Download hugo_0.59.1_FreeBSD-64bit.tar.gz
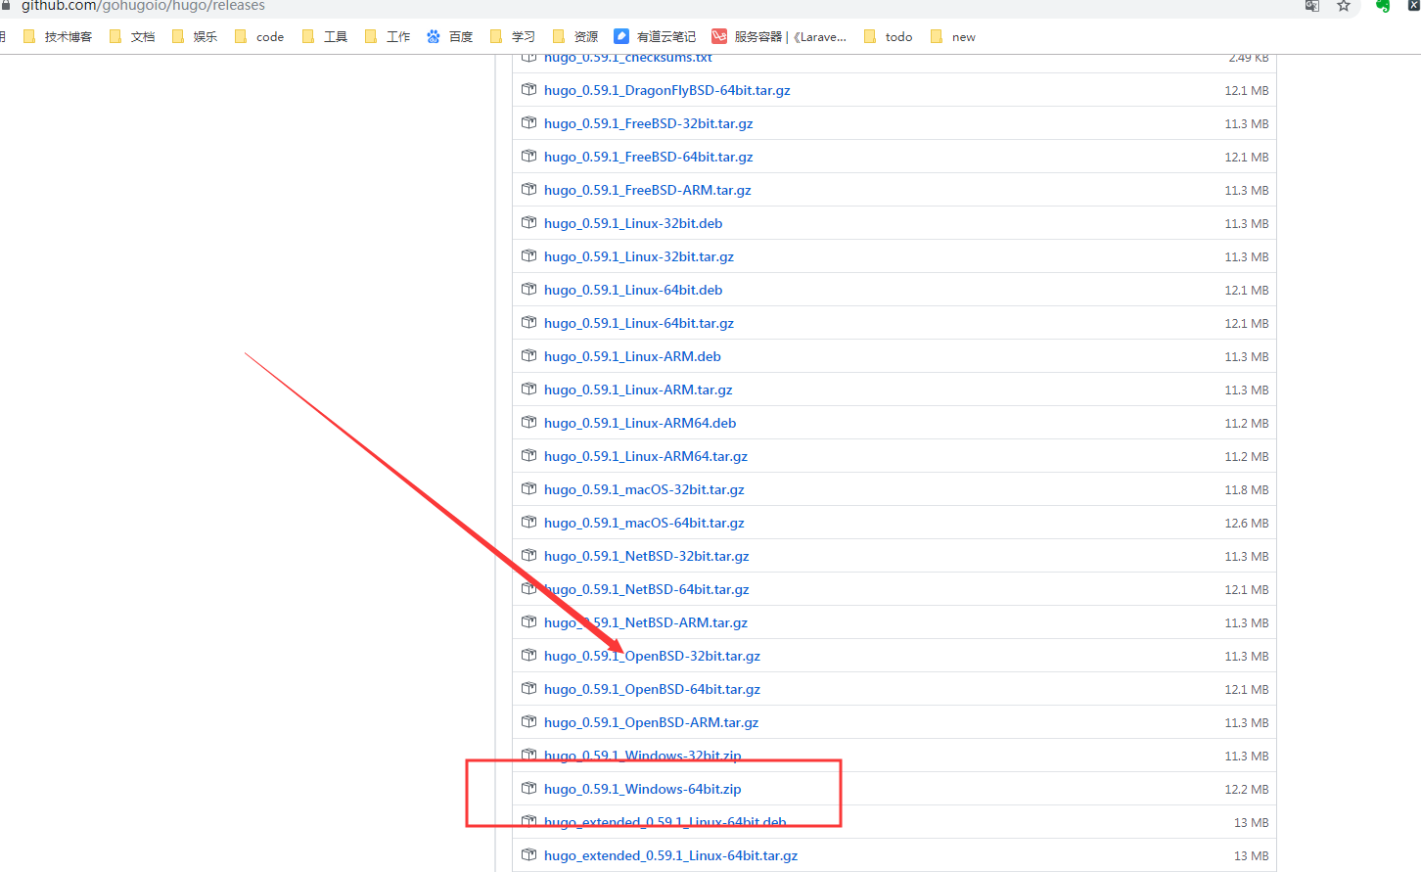 pos(649,157)
